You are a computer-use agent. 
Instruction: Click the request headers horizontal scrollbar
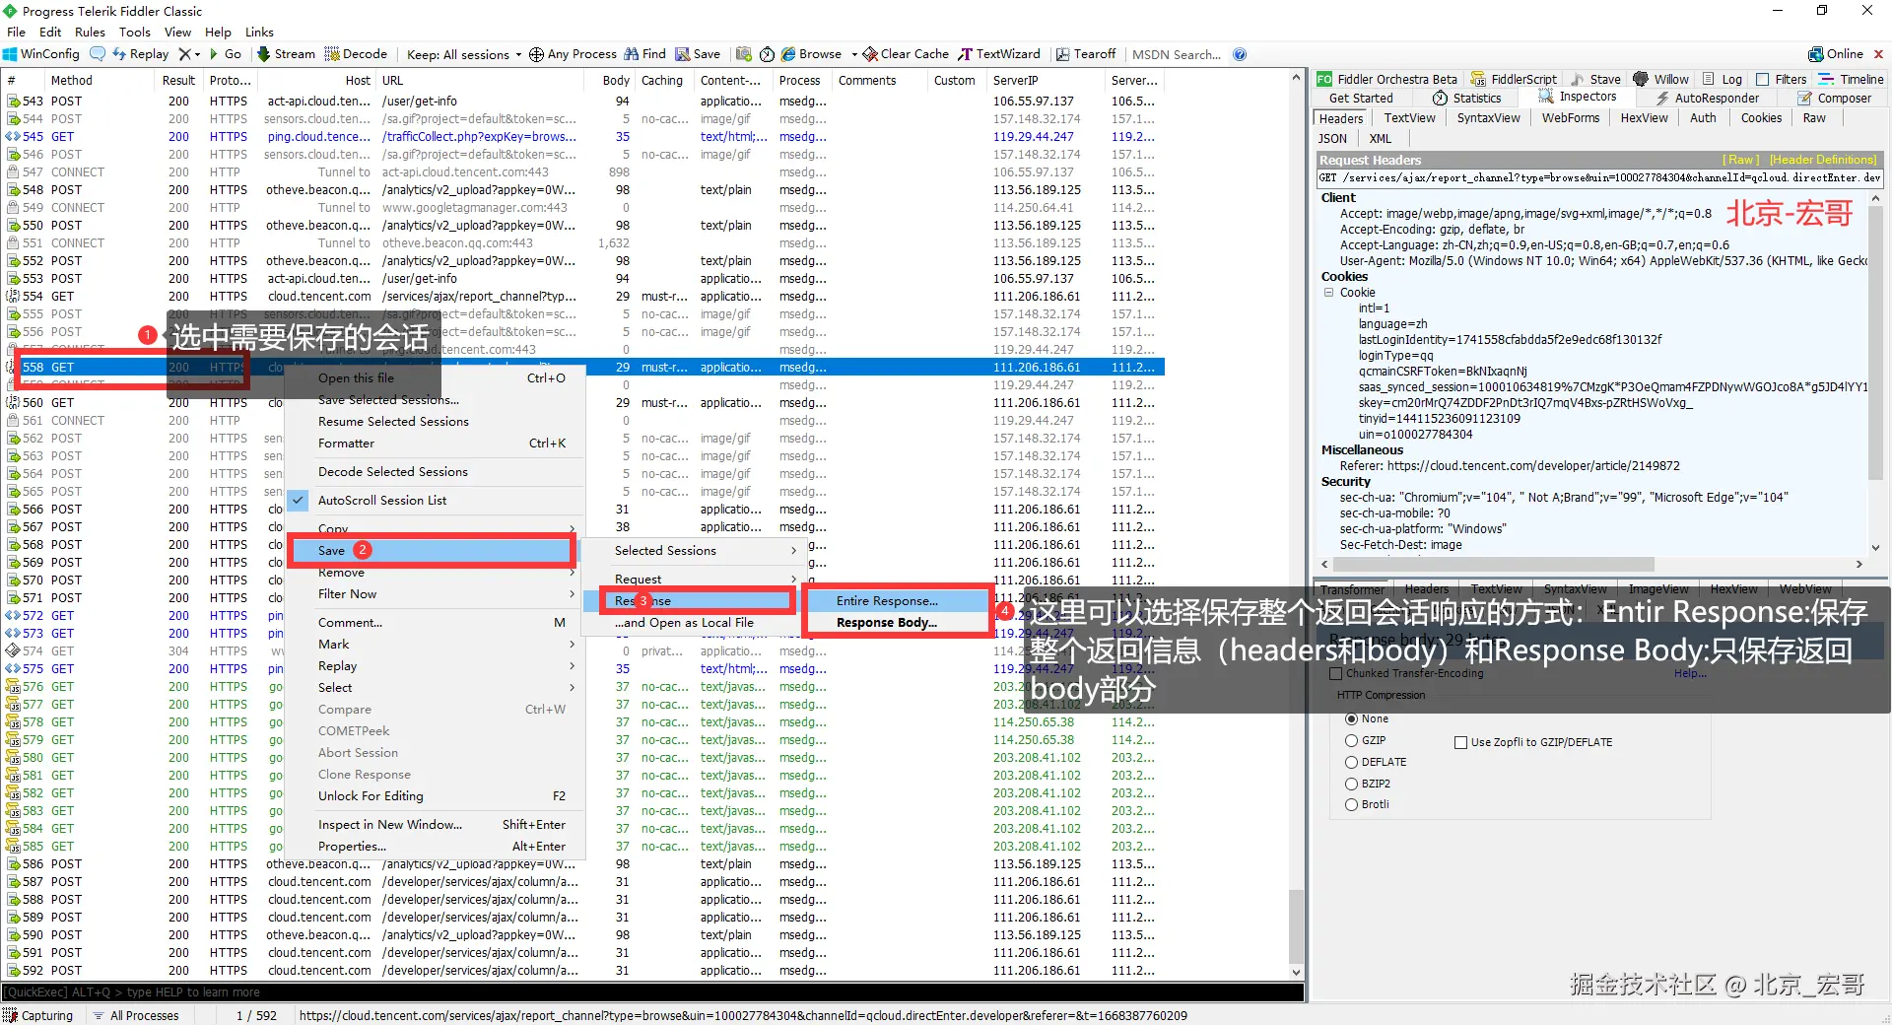tap(1591, 565)
